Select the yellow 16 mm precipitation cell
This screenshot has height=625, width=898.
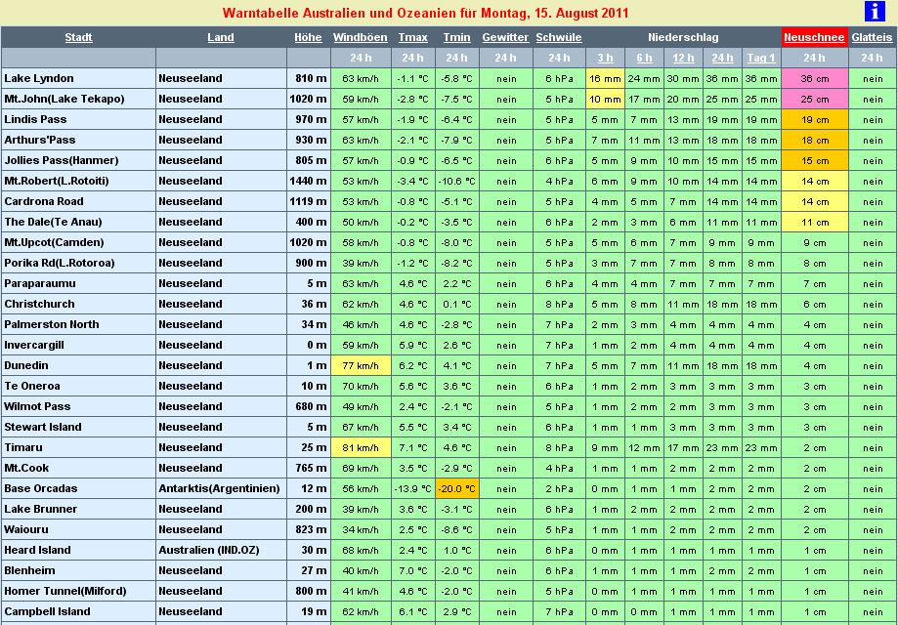pyautogui.click(x=606, y=78)
